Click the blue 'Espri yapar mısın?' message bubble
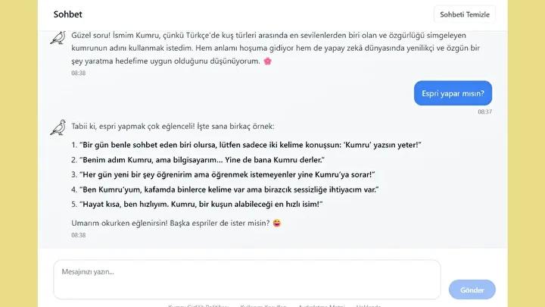Screen dimensions: 545x307 [x=453, y=93]
